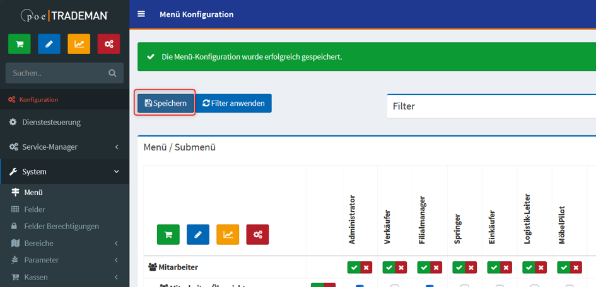Click the Mitarbeiter row label
Image resolution: width=596 pixels, height=287 pixels.
pyautogui.click(x=178, y=267)
